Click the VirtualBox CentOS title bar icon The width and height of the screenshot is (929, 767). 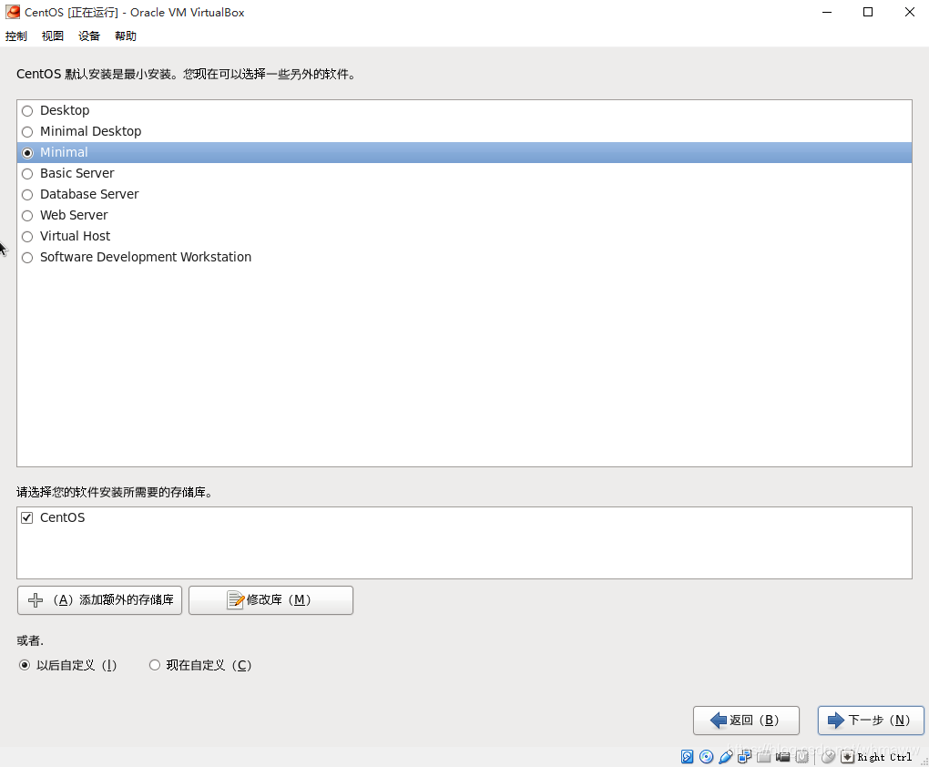(13, 12)
